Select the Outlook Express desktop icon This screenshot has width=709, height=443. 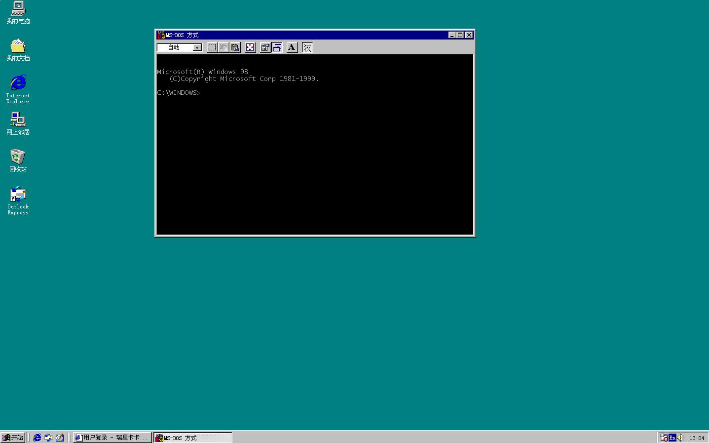tap(18, 201)
